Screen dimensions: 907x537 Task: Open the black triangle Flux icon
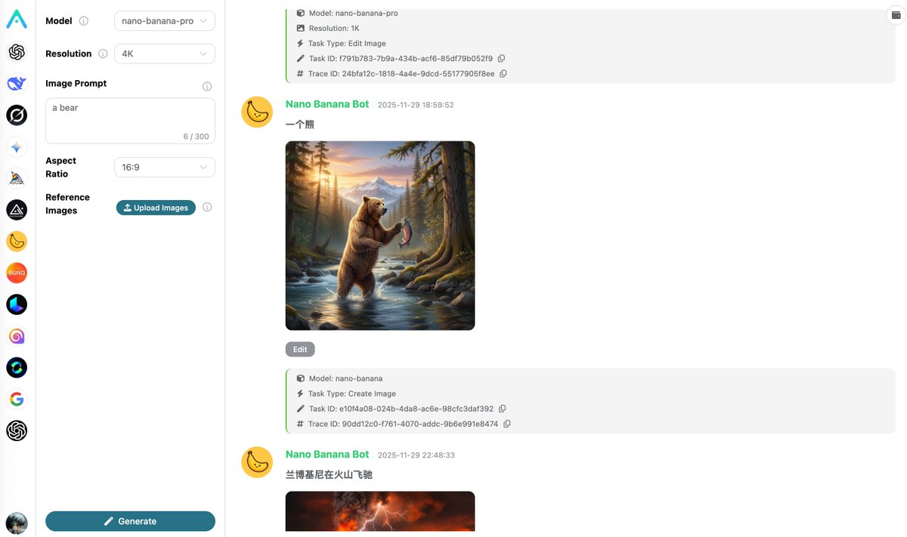tap(17, 210)
